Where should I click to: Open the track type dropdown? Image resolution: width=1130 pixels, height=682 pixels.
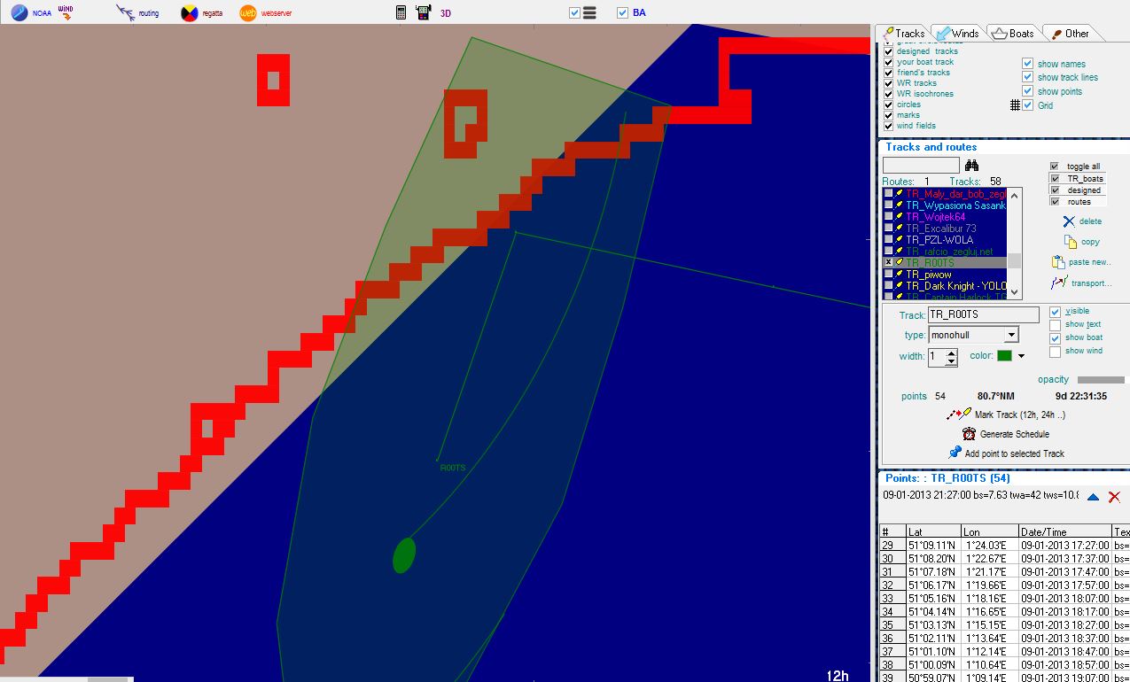tap(1010, 335)
